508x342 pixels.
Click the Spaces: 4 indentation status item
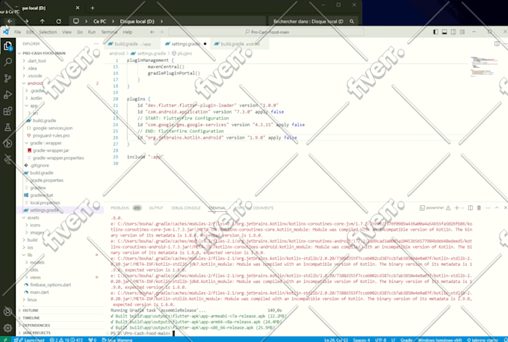click(x=362, y=340)
